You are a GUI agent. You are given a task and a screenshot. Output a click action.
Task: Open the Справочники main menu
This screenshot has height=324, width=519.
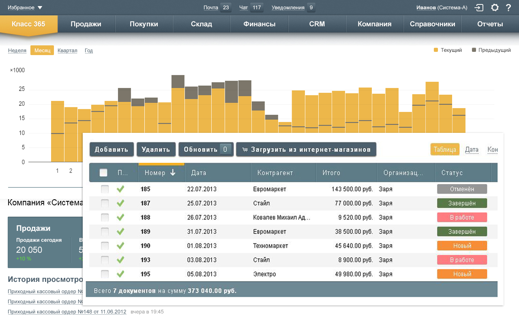pos(433,24)
